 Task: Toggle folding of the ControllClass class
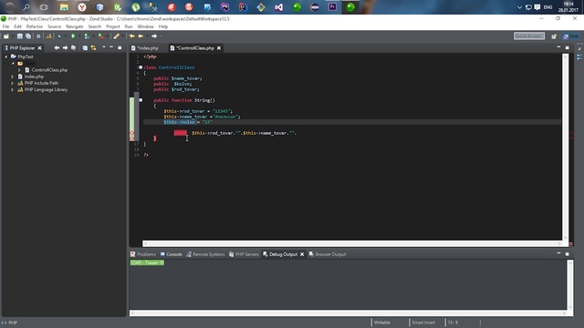141,67
